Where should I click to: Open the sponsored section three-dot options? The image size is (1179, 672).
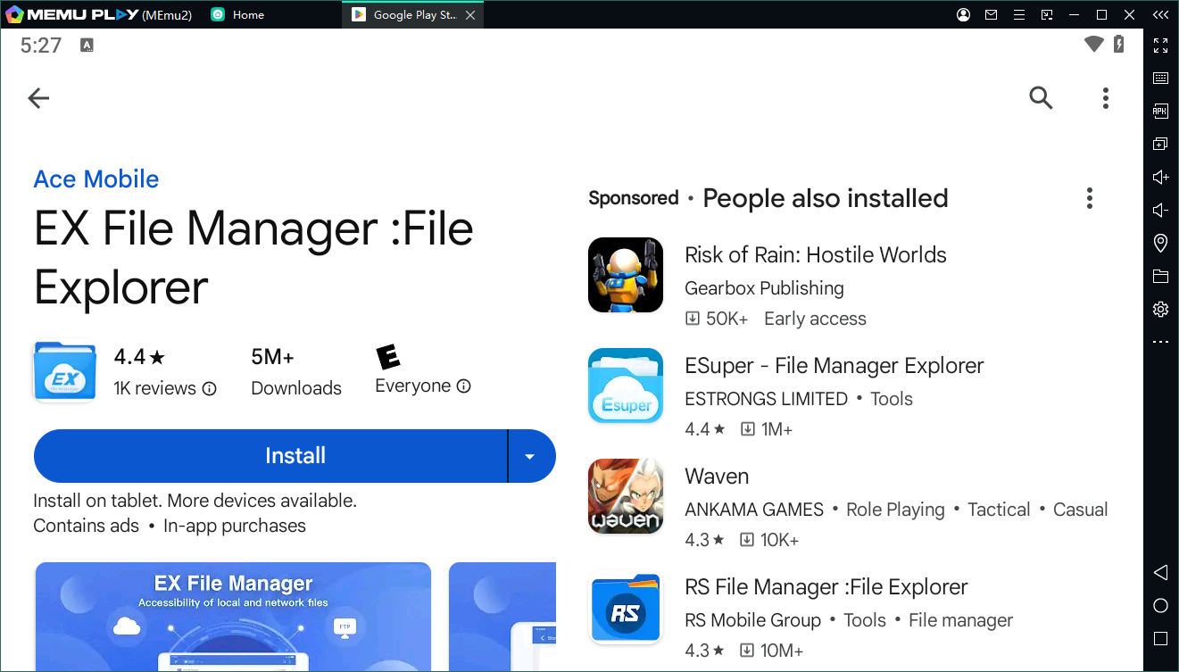pyautogui.click(x=1089, y=198)
